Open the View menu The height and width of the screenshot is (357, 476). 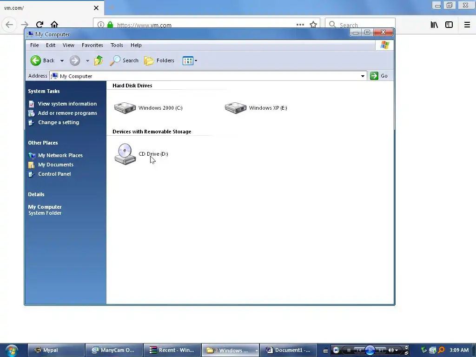pyautogui.click(x=68, y=45)
